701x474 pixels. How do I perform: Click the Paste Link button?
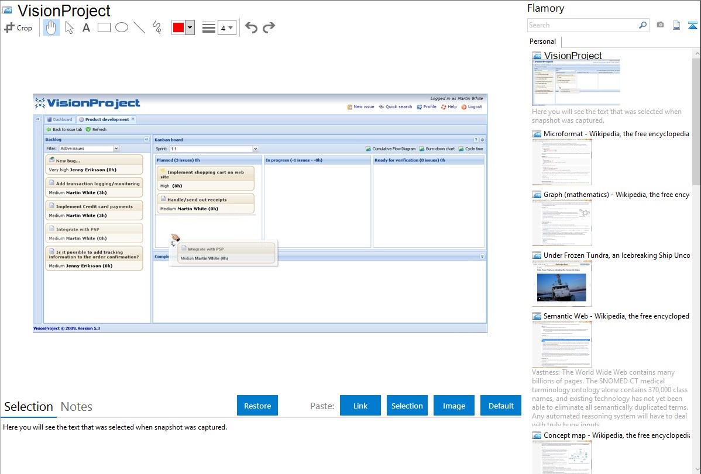click(360, 406)
